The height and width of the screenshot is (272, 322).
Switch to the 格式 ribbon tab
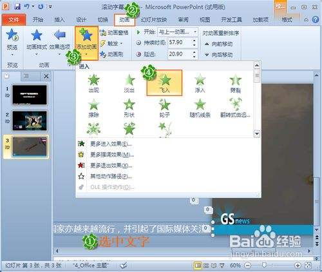click(x=287, y=20)
